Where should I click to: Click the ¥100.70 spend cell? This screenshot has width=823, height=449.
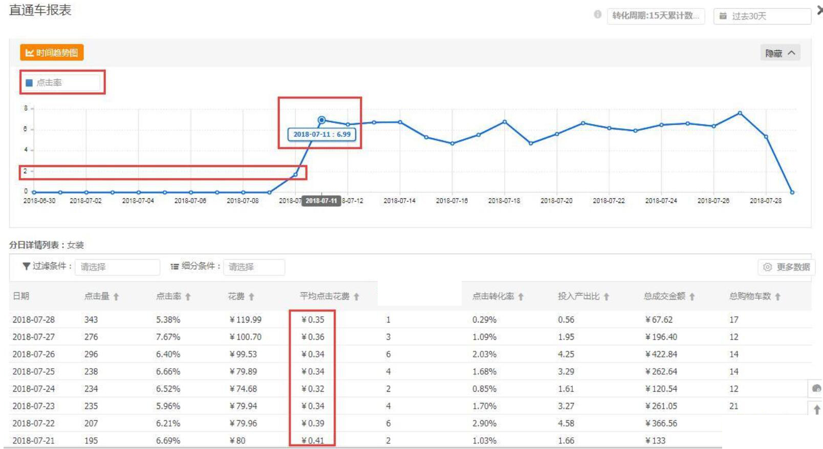pos(245,337)
